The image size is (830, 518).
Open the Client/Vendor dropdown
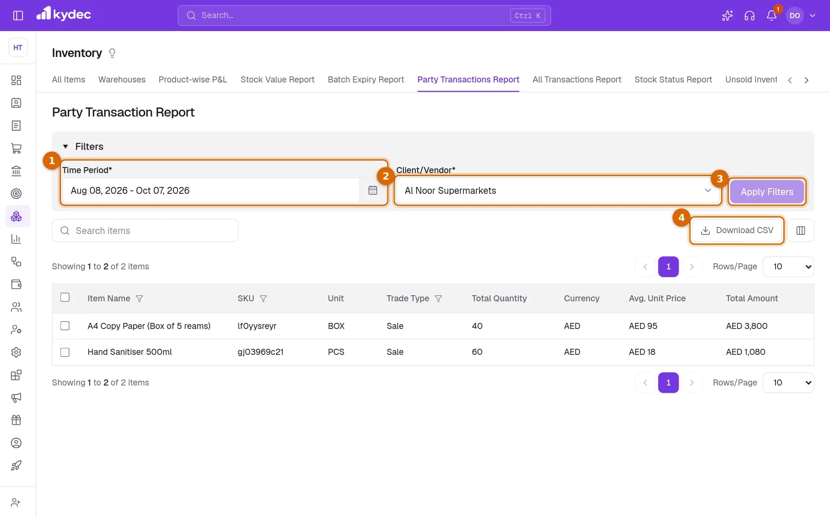pyautogui.click(x=557, y=190)
